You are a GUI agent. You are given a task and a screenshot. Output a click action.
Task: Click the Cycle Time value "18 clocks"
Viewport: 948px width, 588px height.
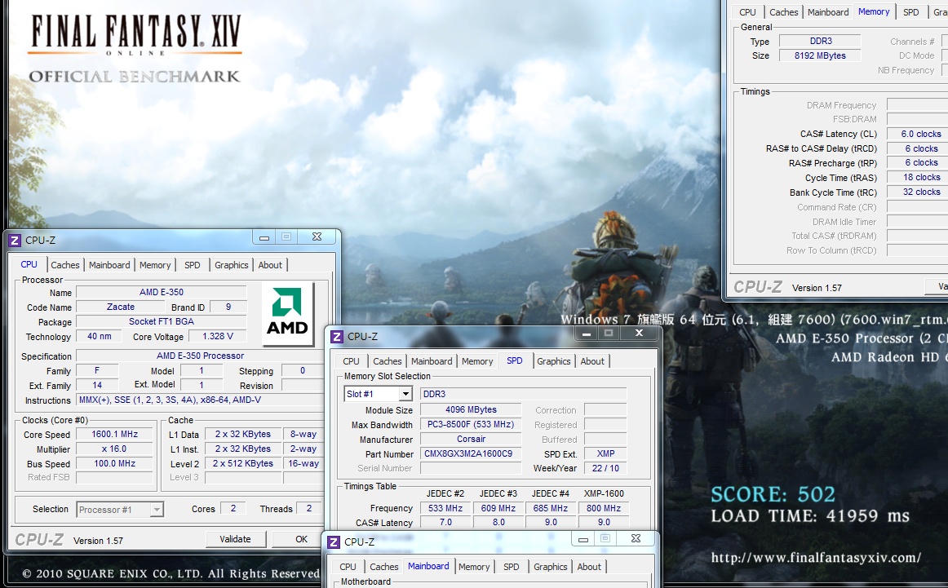click(918, 177)
